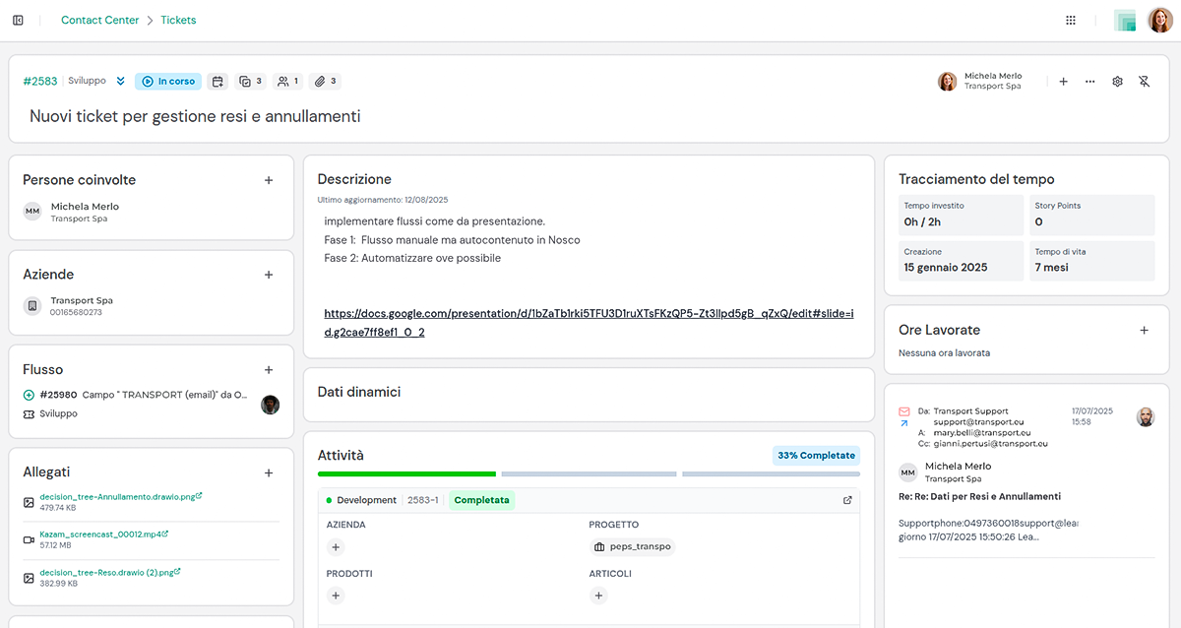Click the linked tickets counter badge

(x=251, y=82)
